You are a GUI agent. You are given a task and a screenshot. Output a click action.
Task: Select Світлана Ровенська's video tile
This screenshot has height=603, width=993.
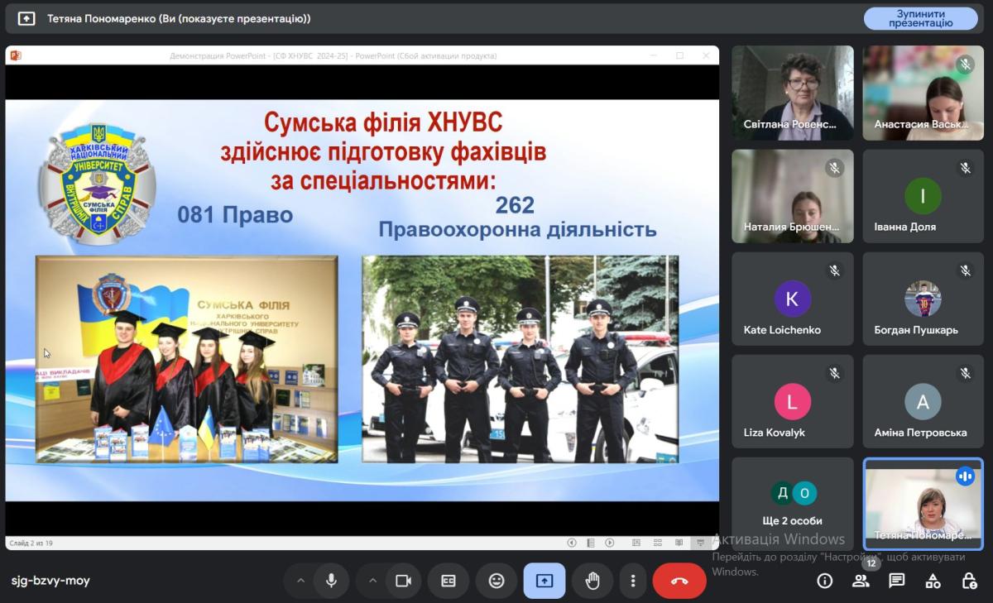pyautogui.click(x=792, y=93)
